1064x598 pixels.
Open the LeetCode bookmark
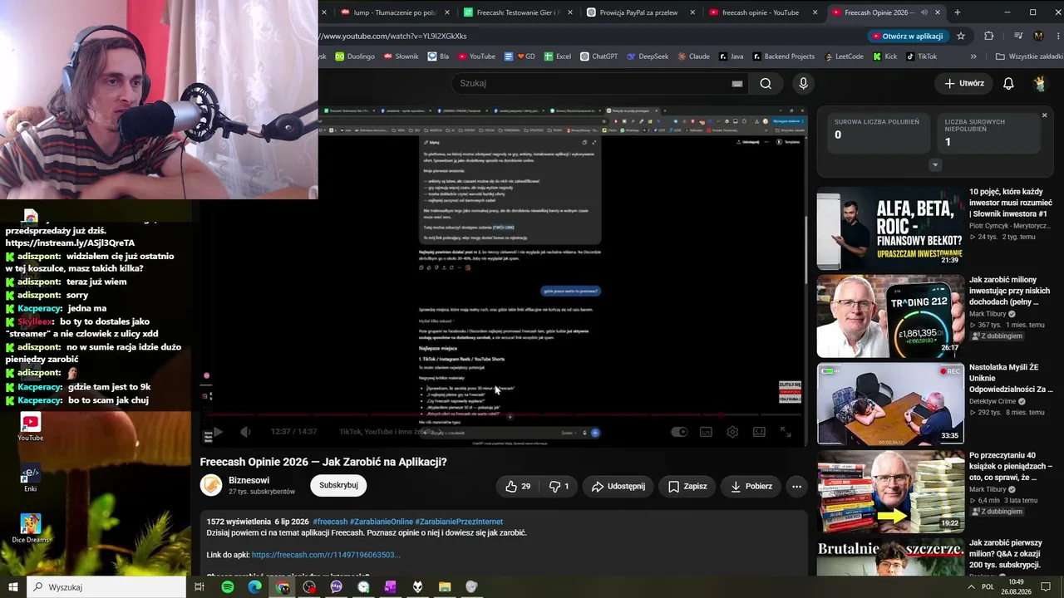844,56
